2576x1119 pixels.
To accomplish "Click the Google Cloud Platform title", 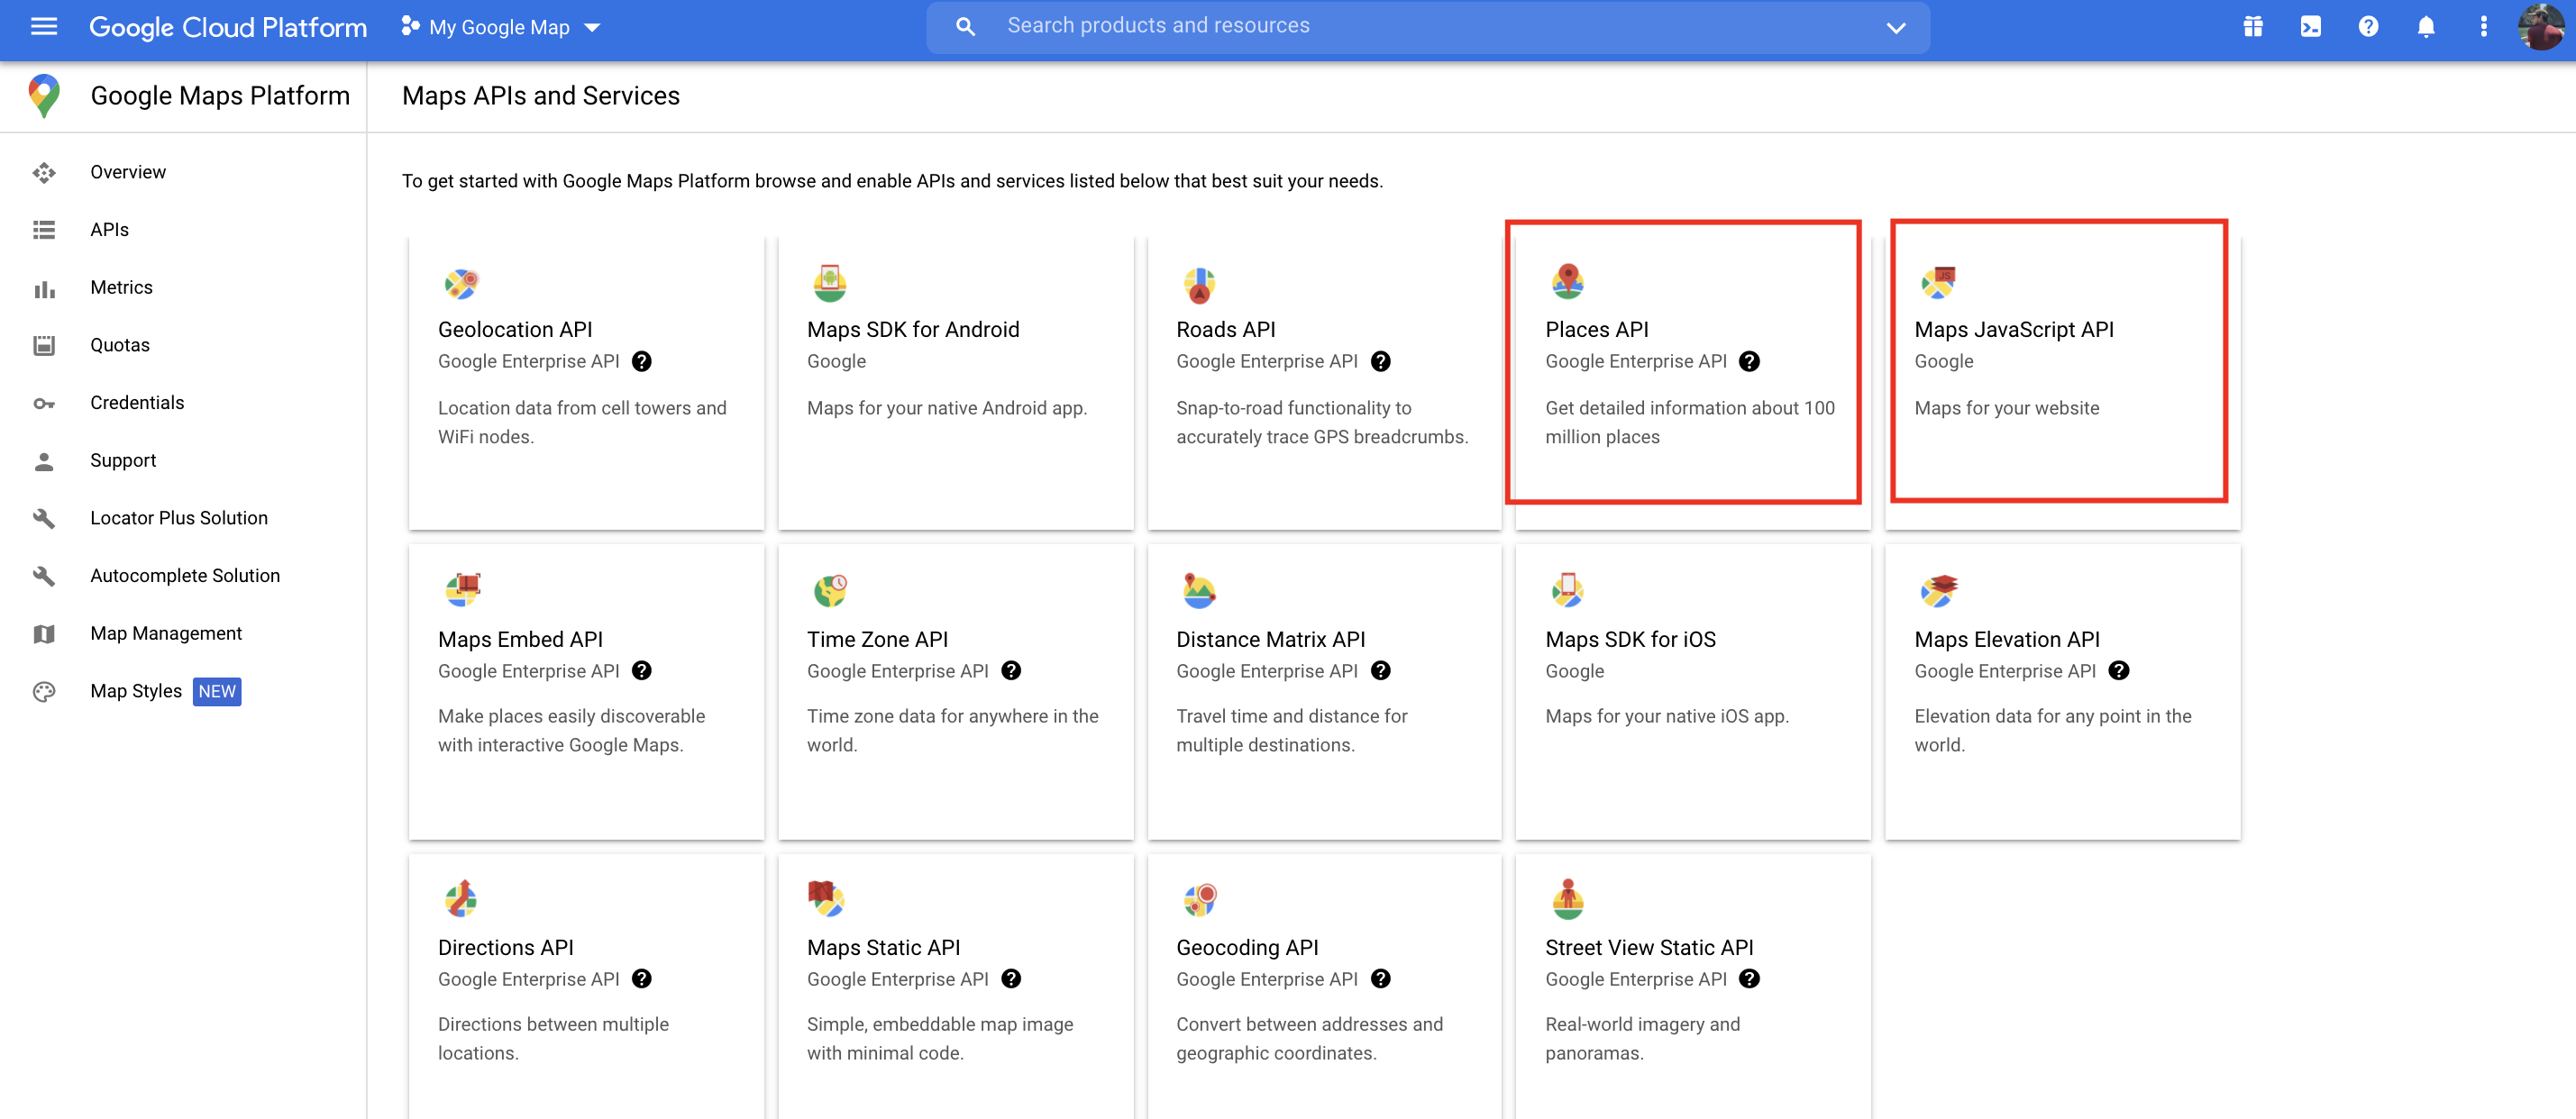I will [x=228, y=27].
